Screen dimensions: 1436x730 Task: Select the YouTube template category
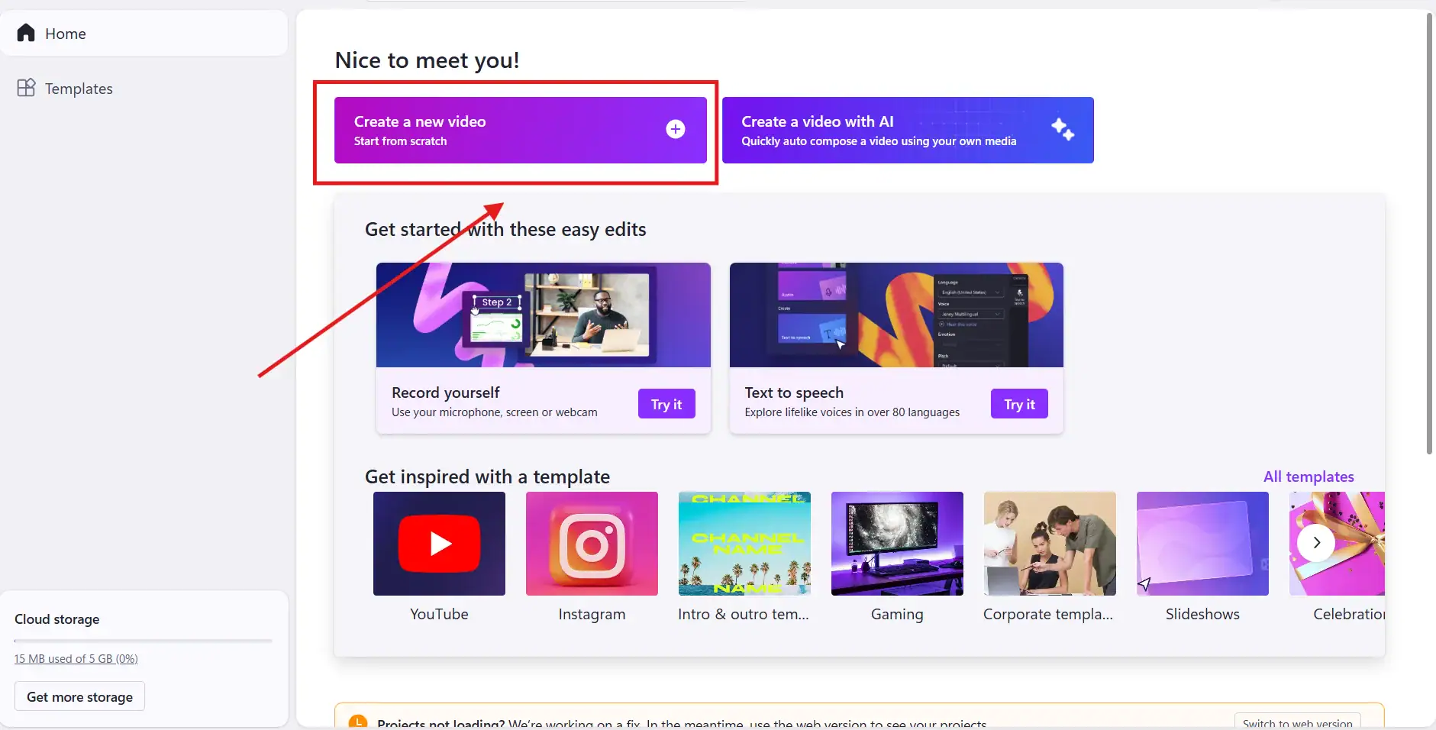pos(438,544)
